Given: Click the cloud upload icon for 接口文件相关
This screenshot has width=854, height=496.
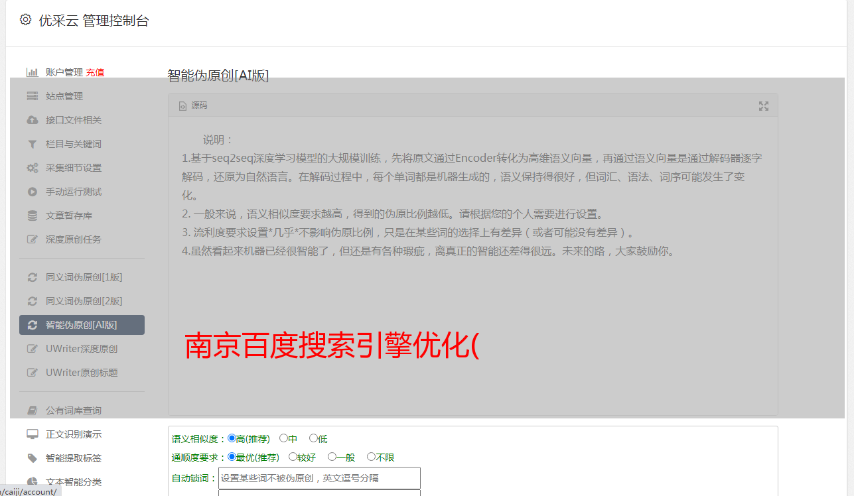Looking at the screenshot, I should 32,120.
